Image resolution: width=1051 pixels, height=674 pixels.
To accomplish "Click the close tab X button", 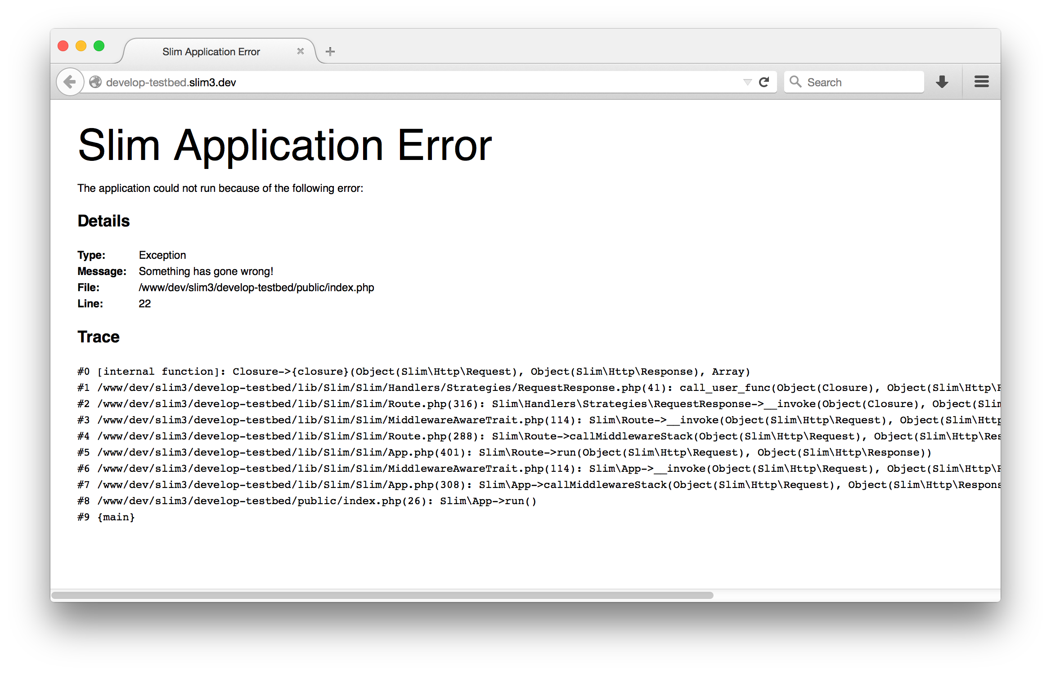I will 300,52.
